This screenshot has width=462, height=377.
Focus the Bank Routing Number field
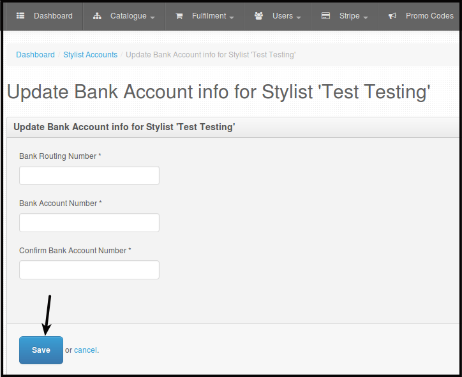pos(89,175)
